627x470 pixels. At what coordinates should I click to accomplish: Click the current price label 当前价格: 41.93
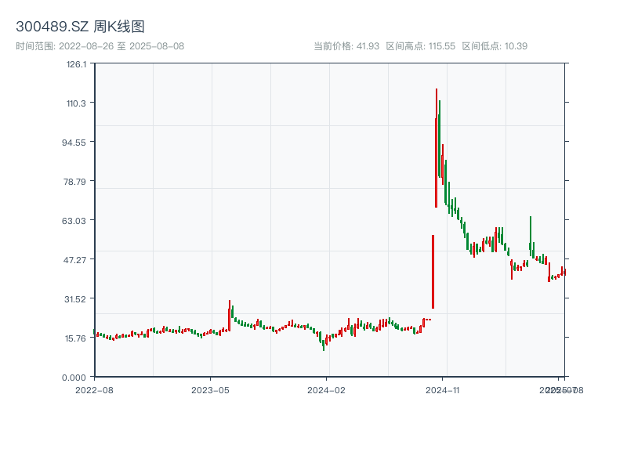(x=346, y=46)
